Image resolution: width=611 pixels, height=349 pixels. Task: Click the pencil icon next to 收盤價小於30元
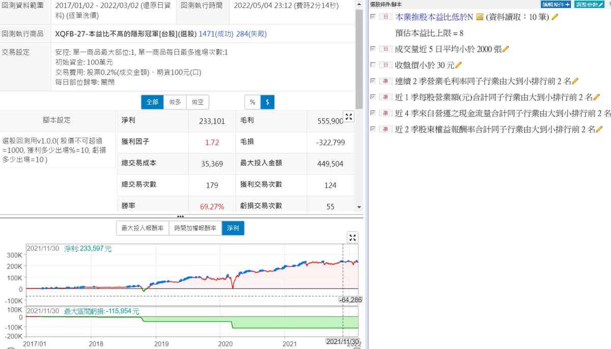point(458,65)
